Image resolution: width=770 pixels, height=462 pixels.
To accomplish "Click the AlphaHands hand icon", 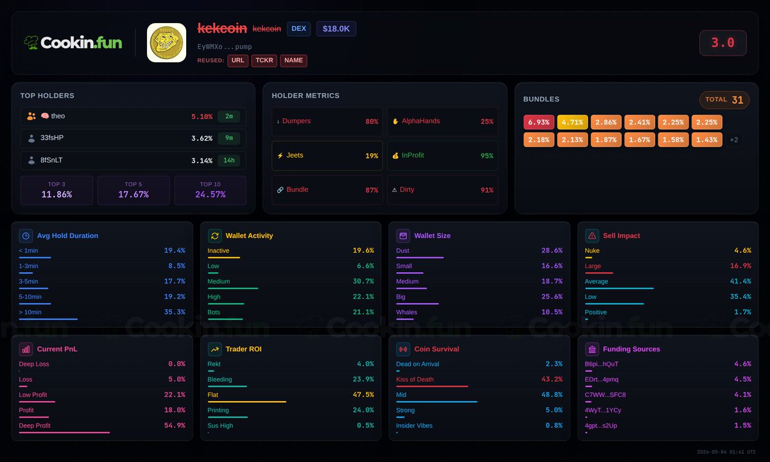I will pos(396,121).
